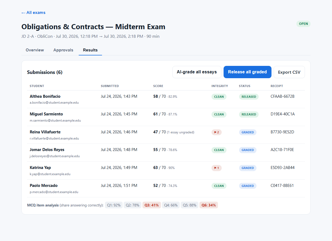This screenshot has width=332, height=241.
Task: Click Paolo Mercado's score 52 / 70
Action: point(160,186)
